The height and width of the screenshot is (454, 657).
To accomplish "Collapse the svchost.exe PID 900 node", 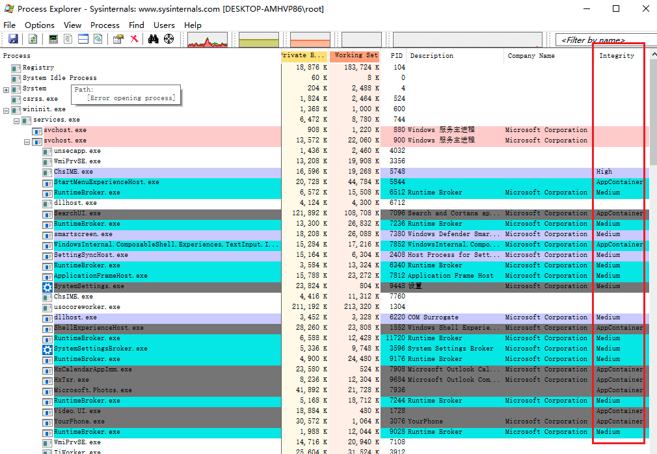I will [27, 142].
